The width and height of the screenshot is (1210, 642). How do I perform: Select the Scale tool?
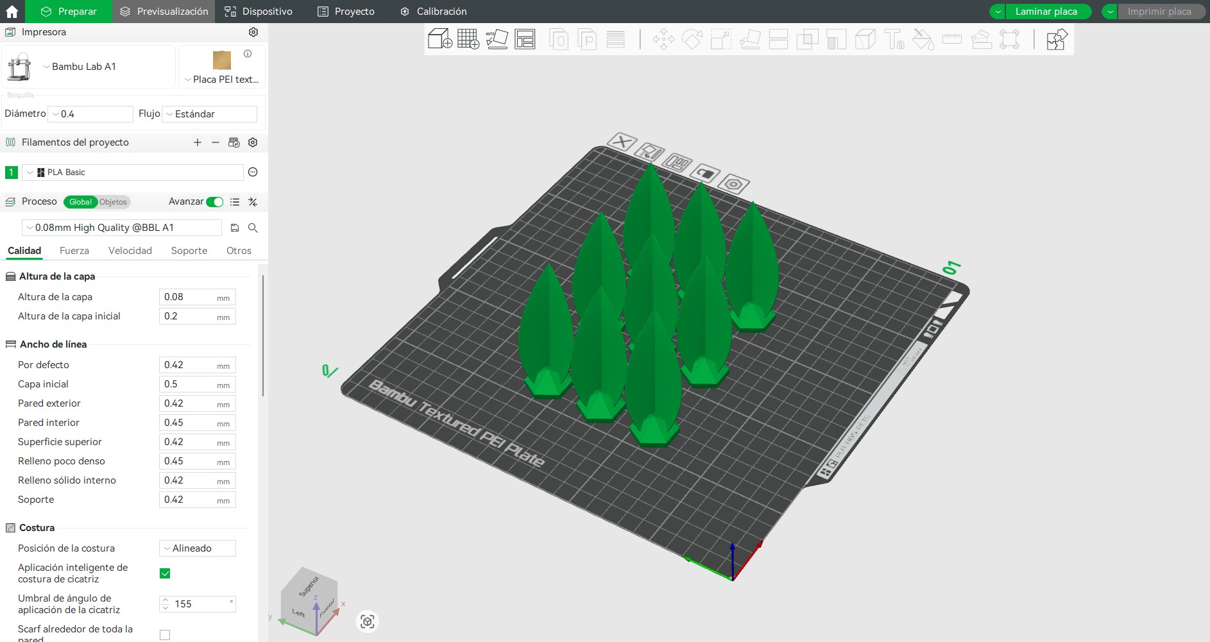(721, 40)
